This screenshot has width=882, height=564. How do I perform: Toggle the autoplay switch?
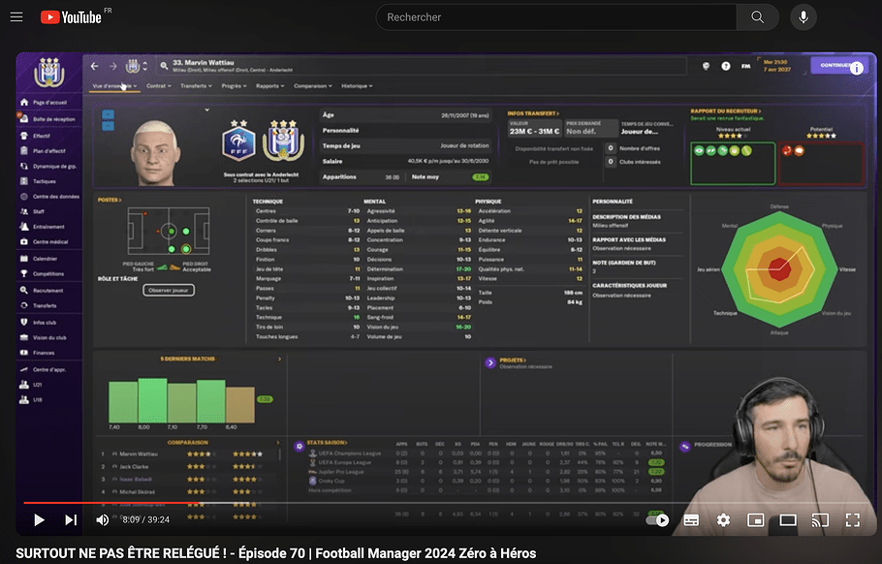tap(657, 520)
